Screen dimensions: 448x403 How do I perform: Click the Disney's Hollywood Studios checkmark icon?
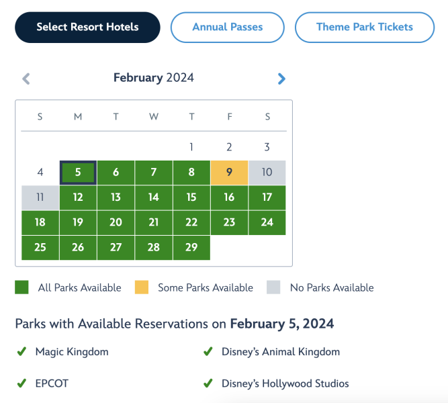[208, 384]
